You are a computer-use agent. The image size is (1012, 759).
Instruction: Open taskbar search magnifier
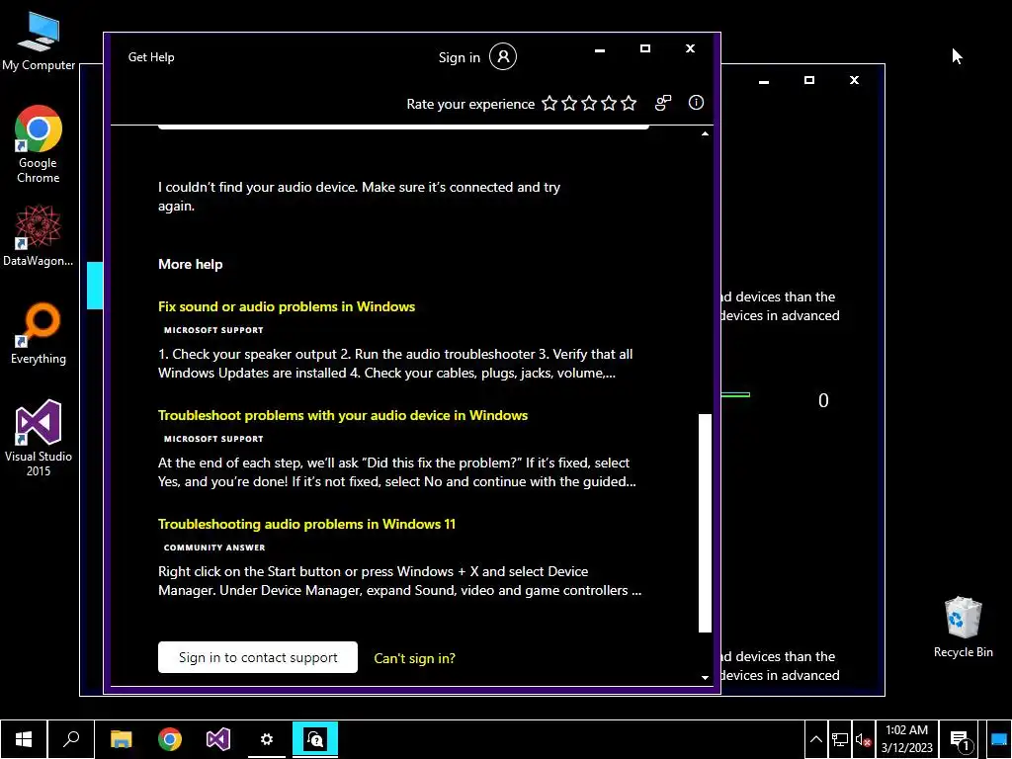(71, 739)
